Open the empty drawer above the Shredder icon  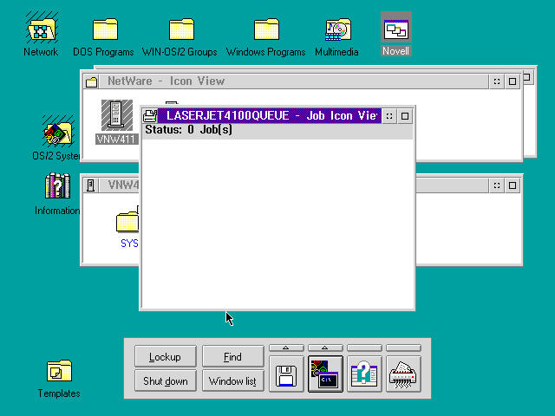coord(403,348)
